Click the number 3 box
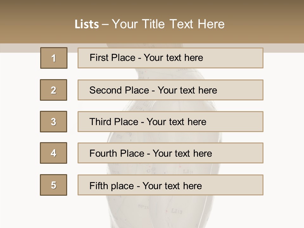 click(54, 122)
